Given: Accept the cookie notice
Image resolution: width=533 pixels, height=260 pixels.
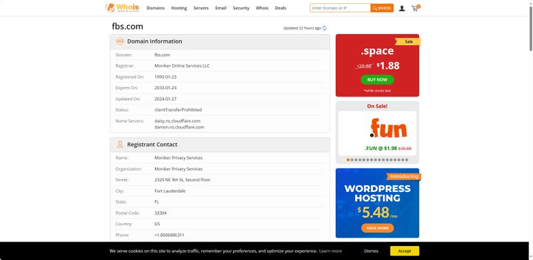Looking at the screenshot, I should click(404, 251).
